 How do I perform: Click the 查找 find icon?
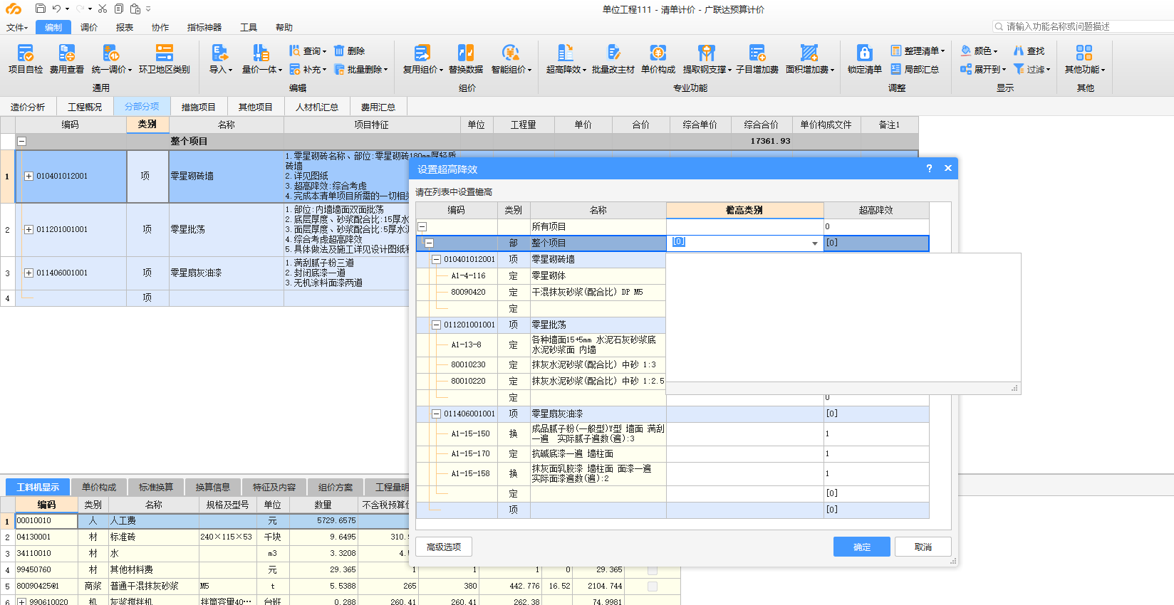point(1019,51)
